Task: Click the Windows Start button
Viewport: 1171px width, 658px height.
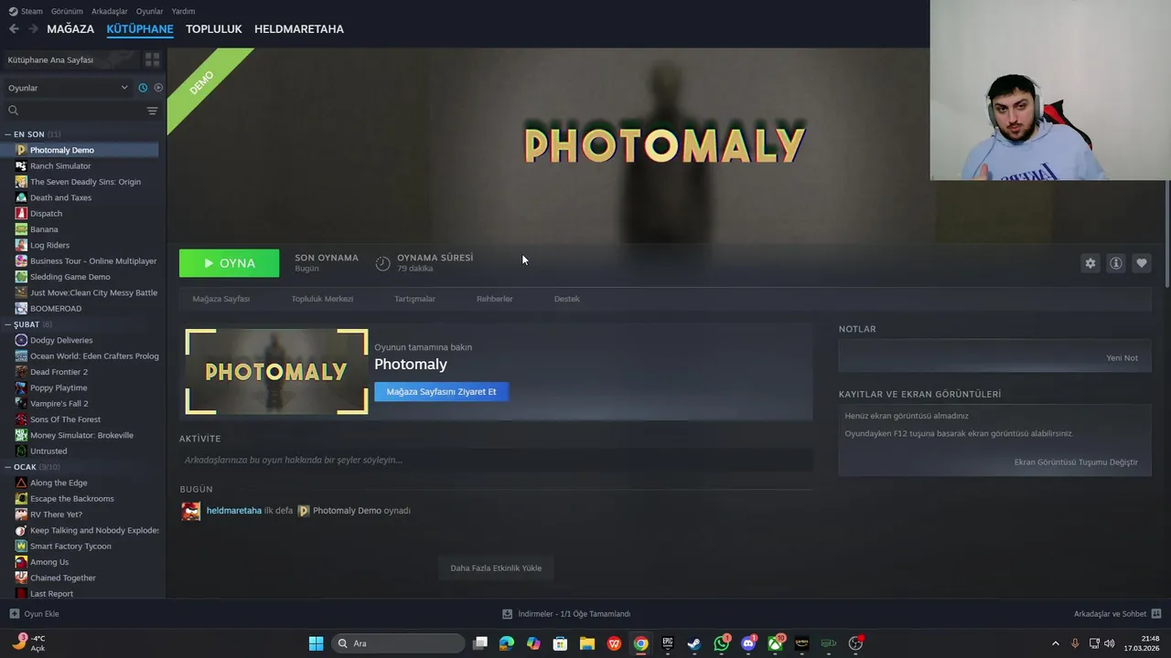Action: tap(316, 643)
